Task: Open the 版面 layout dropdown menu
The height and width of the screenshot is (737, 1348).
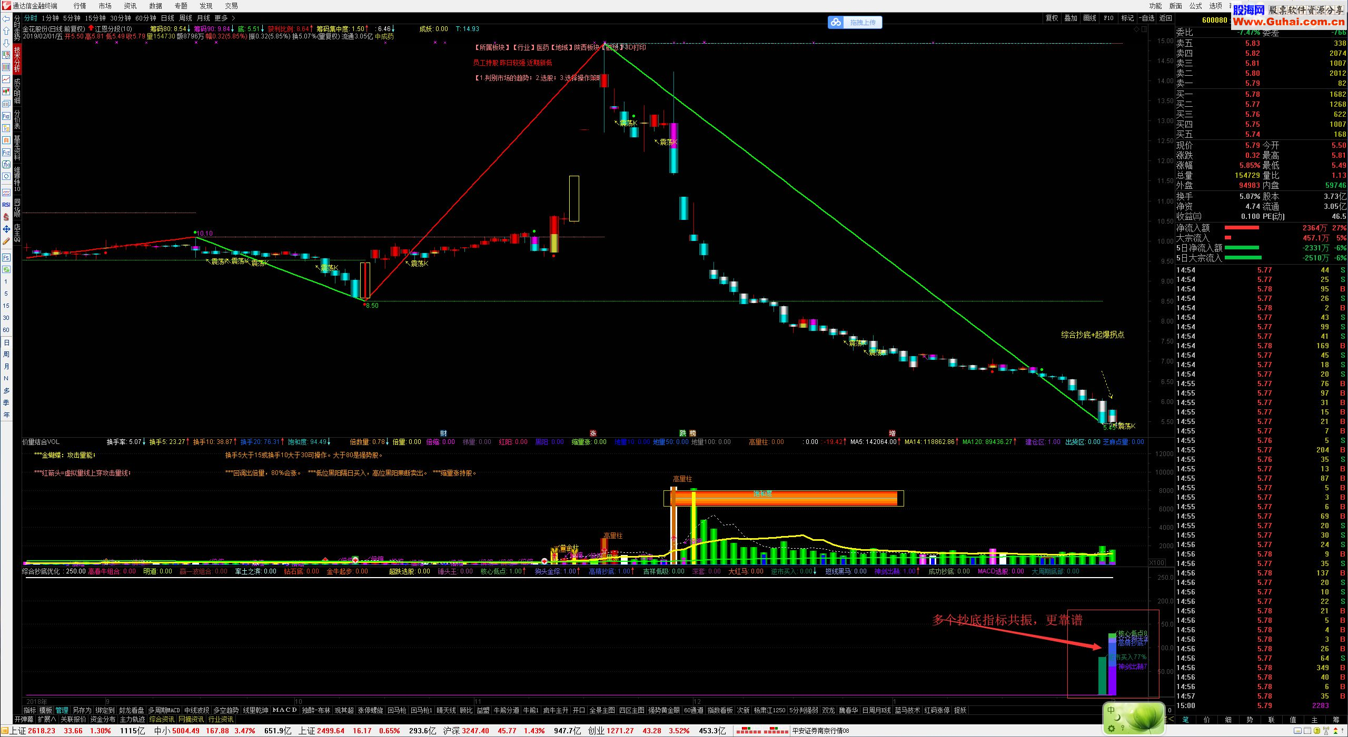Action: 1176,6
